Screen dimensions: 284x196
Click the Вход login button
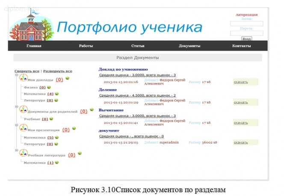(246, 39)
